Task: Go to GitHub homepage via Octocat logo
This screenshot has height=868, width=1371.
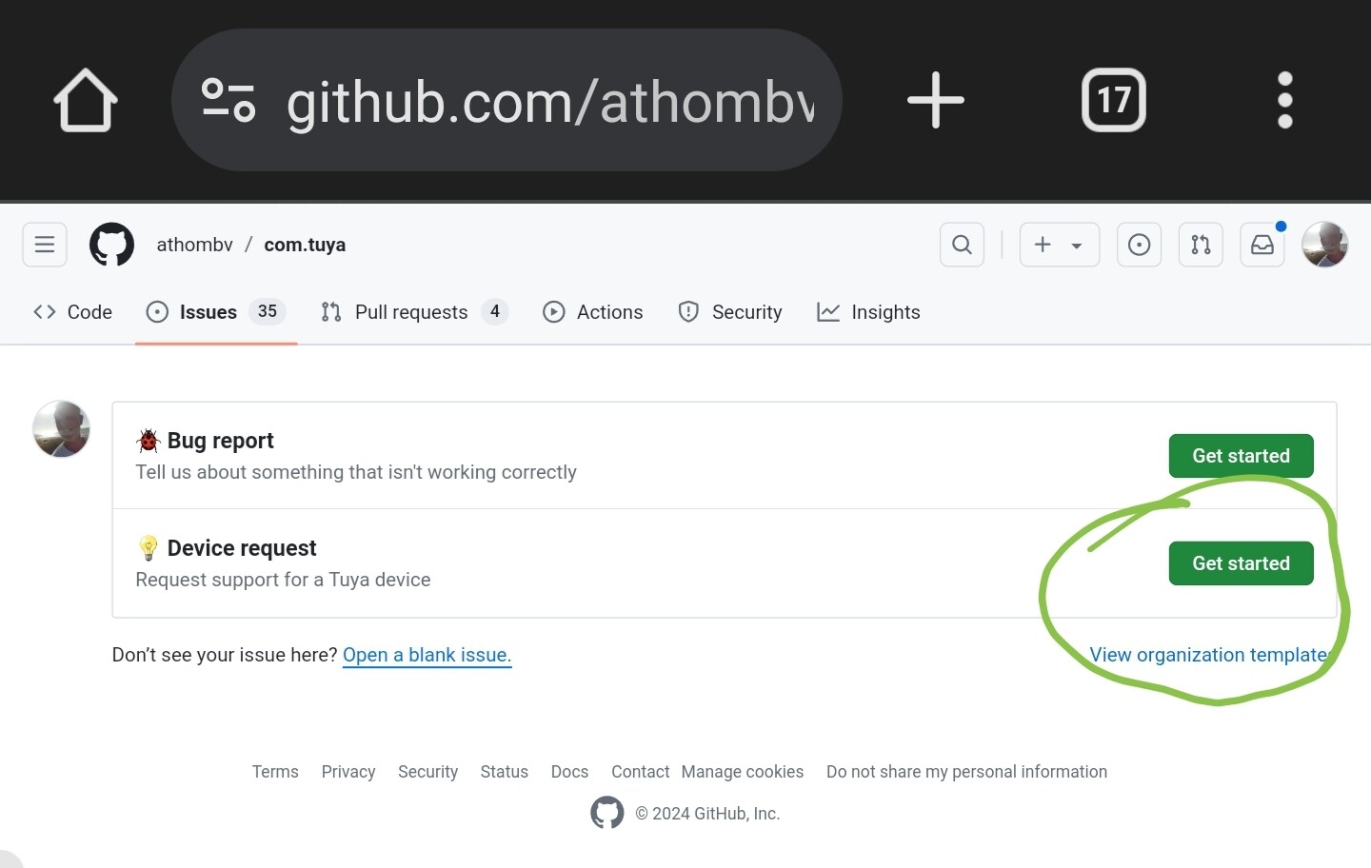Action: point(111,245)
